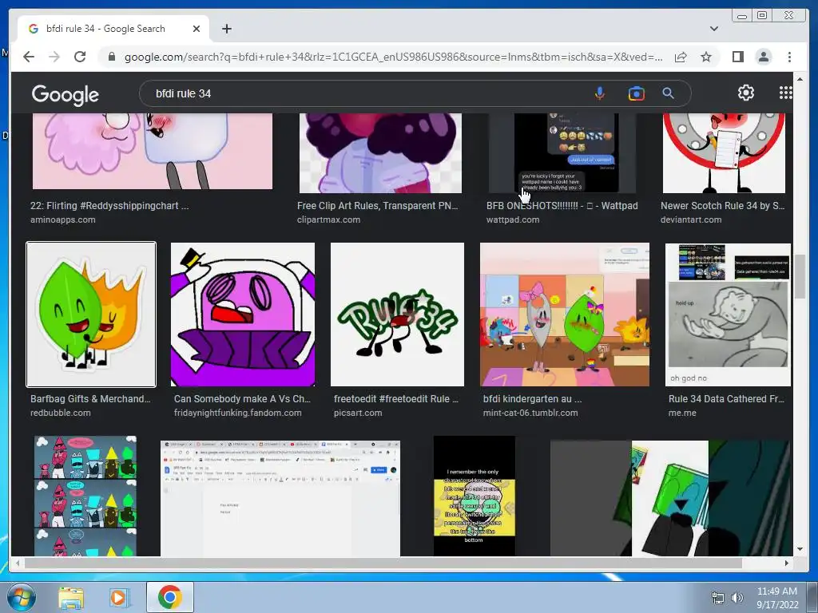Image resolution: width=818 pixels, height=613 pixels.
Task: Select the picsart green graffiti thumbnail
Action: click(x=397, y=314)
